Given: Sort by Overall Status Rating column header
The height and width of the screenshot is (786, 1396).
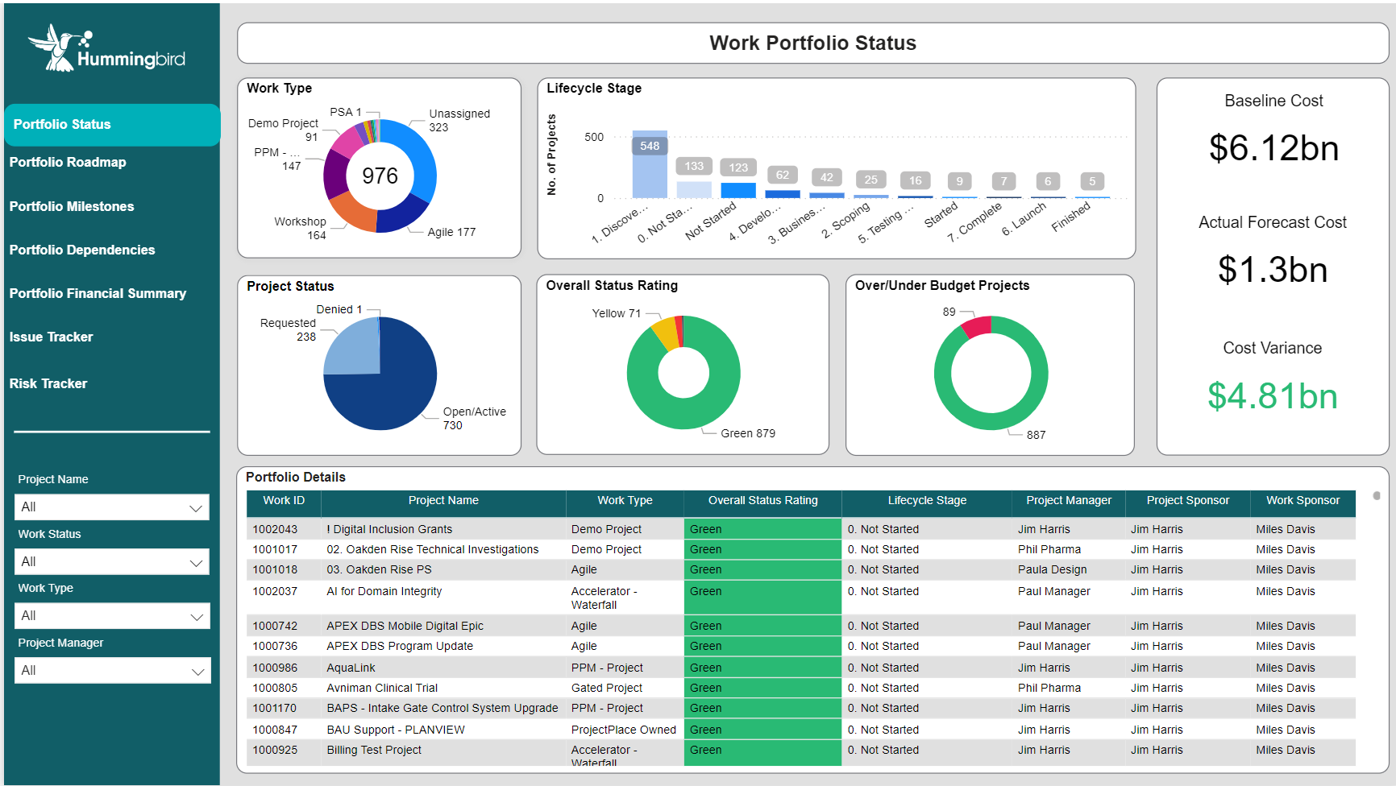Looking at the screenshot, I should tap(762, 501).
